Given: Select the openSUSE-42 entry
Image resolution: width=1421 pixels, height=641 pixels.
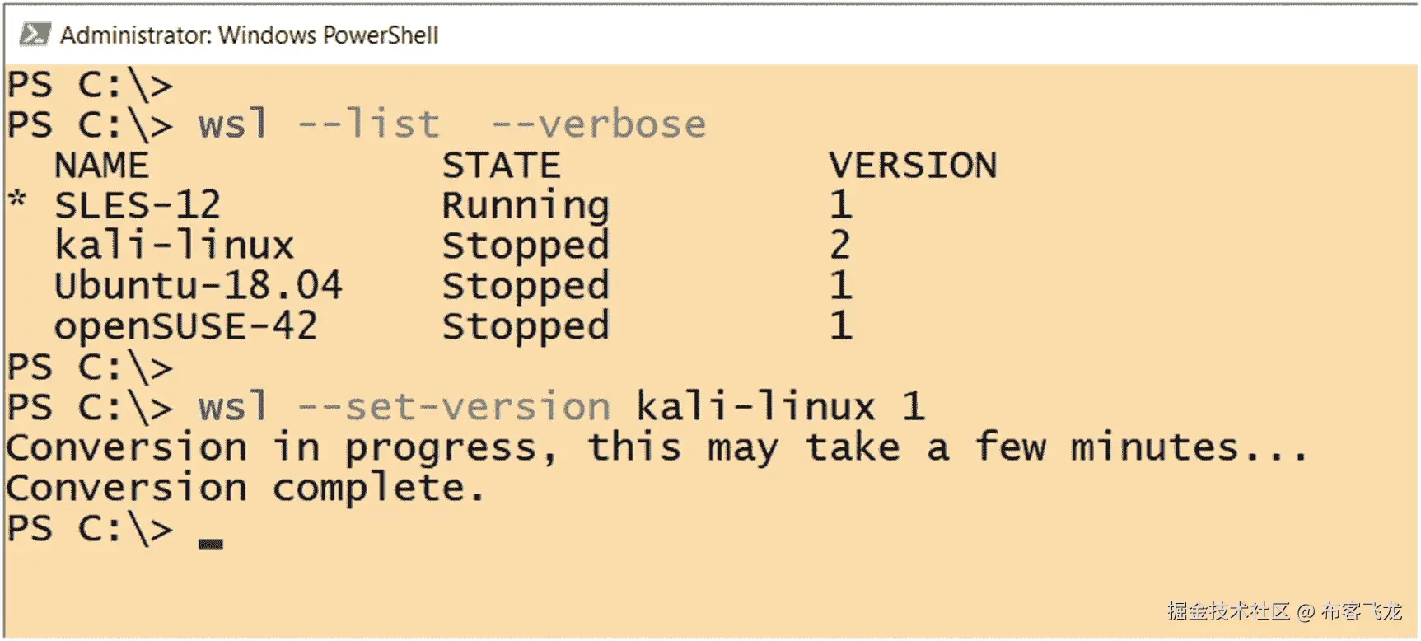Looking at the screenshot, I should coord(185,326).
